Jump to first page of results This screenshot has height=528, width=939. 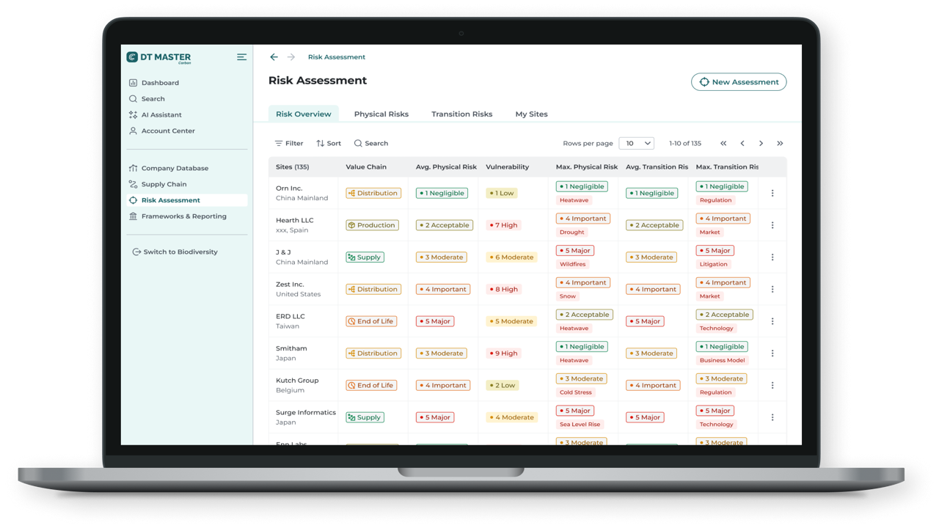click(x=723, y=144)
